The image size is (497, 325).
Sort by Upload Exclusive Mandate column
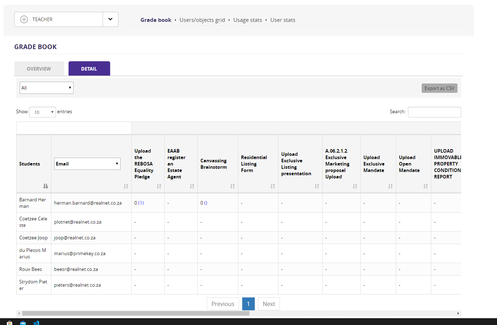(390, 186)
